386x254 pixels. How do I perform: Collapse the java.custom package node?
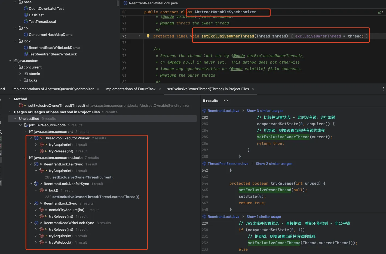click(x=10, y=61)
